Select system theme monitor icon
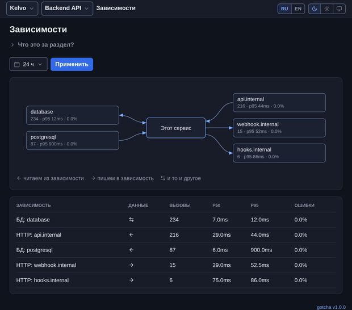Viewport: 352px width, 310px height. point(339,9)
